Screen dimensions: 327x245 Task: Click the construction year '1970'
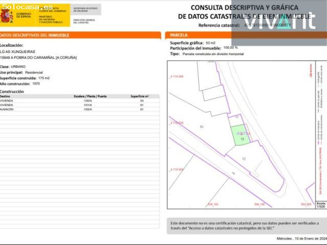36,84
